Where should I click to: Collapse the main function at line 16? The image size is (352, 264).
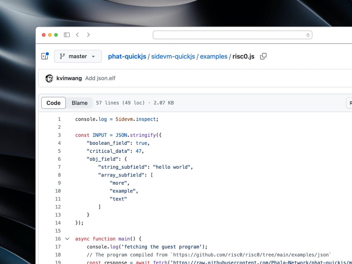(67, 239)
